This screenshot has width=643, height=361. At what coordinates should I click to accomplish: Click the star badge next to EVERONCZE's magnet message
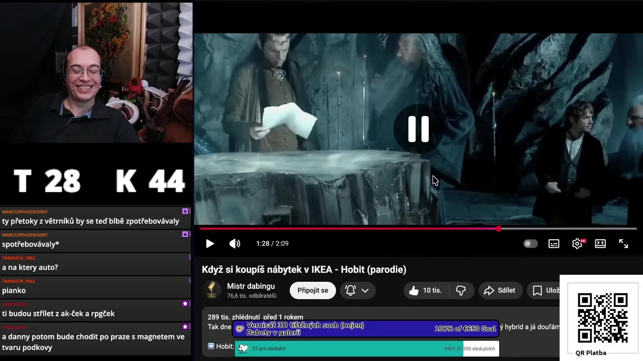tap(185, 327)
